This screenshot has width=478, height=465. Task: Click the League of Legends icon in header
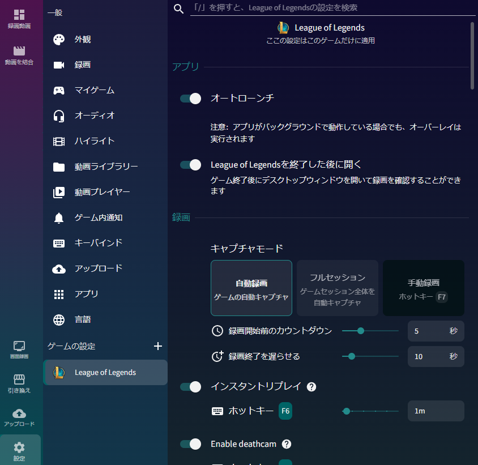tap(283, 28)
